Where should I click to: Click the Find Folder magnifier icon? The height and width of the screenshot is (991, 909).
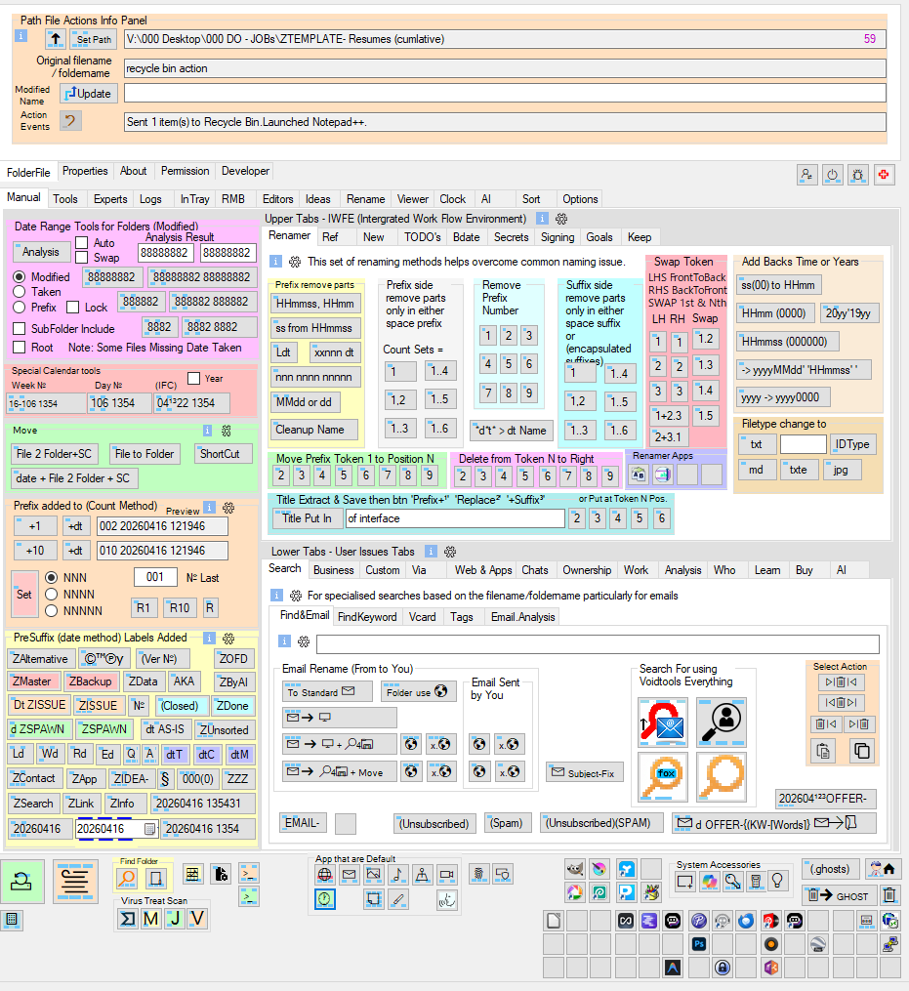(x=127, y=877)
